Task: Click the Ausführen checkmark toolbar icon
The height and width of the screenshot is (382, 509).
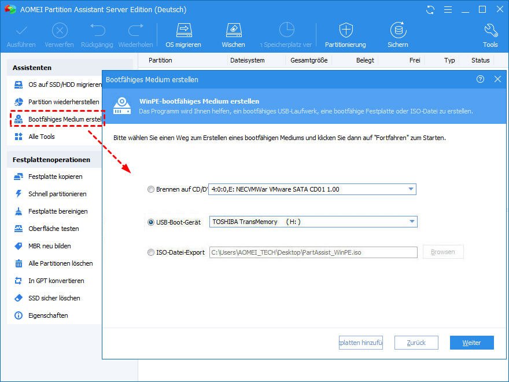Action: (21, 31)
